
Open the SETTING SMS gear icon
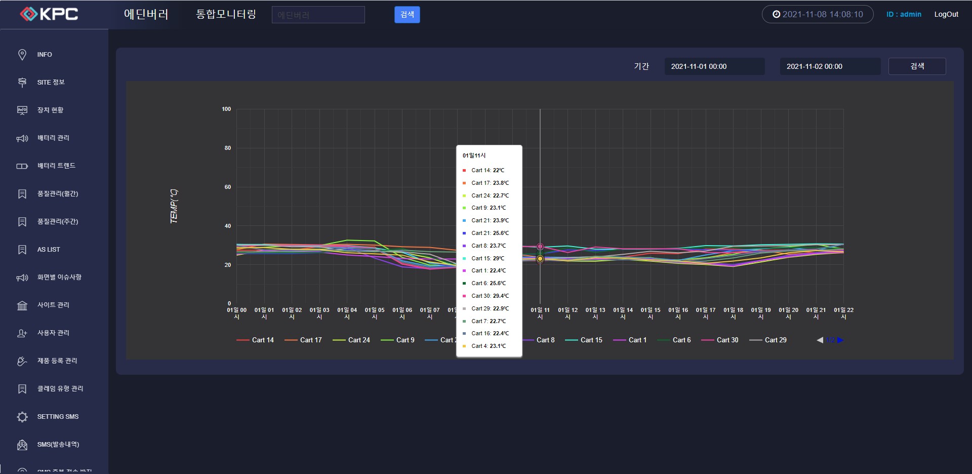coord(22,417)
